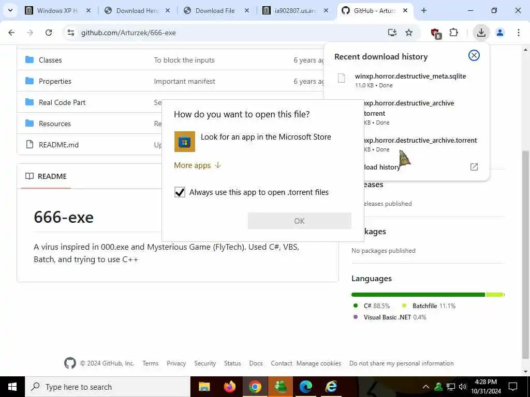Image resolution: width=530 pixels, height=397 pixels.
Task: Open the Security footer link
Action: 205,363
